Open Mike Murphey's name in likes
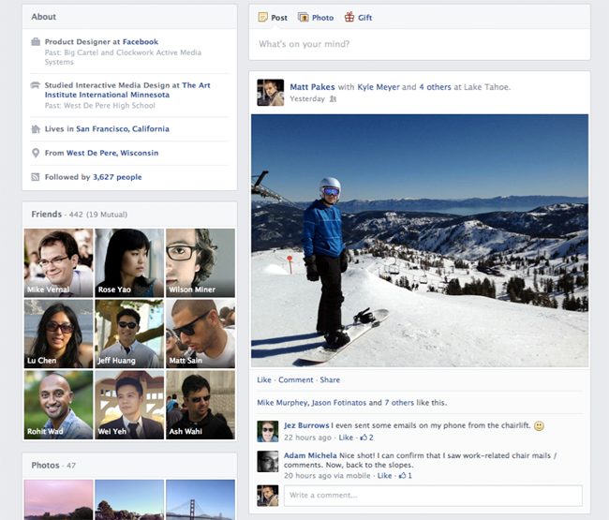This screenshot has width=609, height=520. tap(282, 403)
